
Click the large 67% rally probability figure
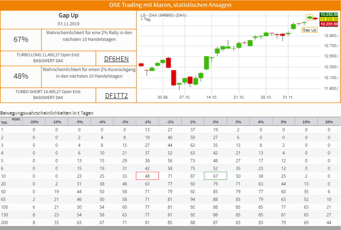click(21, 39)
